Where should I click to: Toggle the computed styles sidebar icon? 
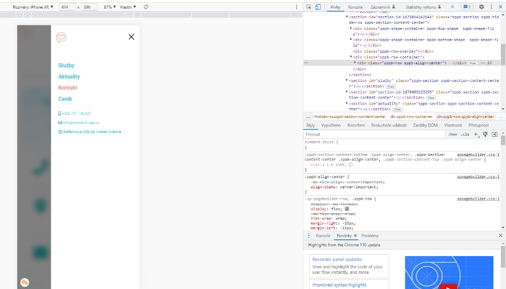(494, 135)
